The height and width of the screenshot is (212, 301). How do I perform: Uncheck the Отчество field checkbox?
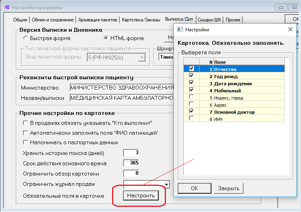(191, 69)
